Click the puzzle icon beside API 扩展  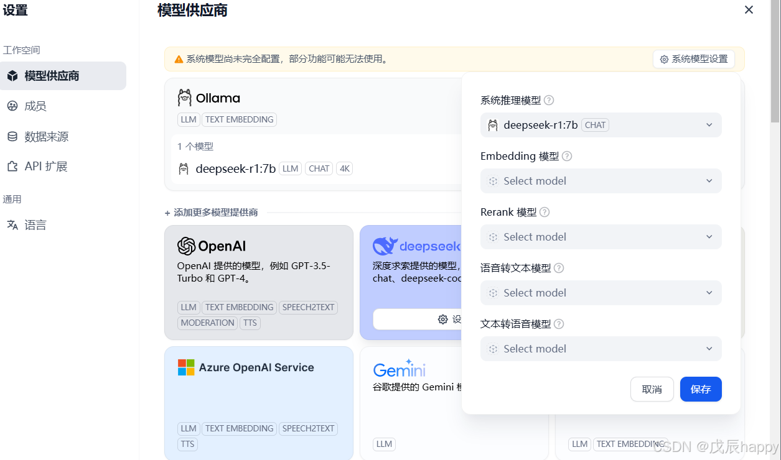pos(12,167)
